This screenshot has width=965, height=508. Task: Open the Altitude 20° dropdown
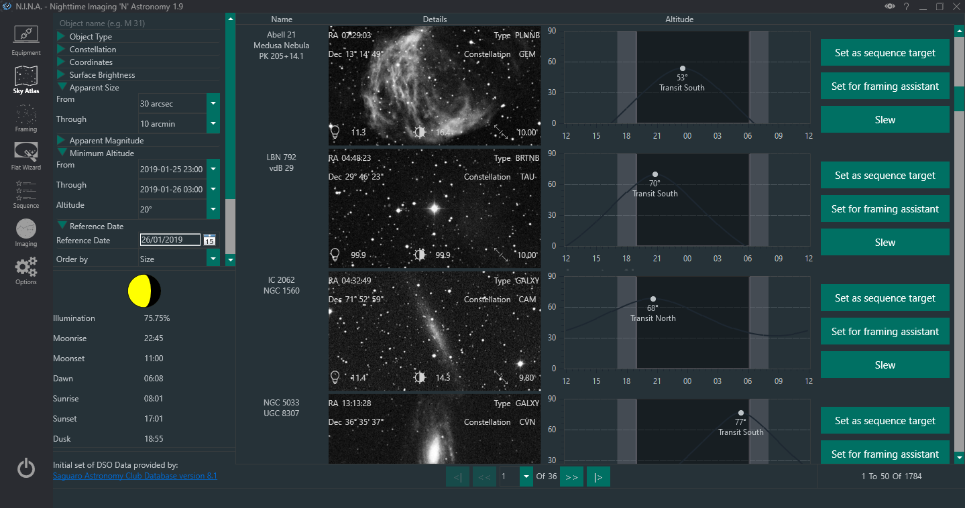[x=213, y=209]
